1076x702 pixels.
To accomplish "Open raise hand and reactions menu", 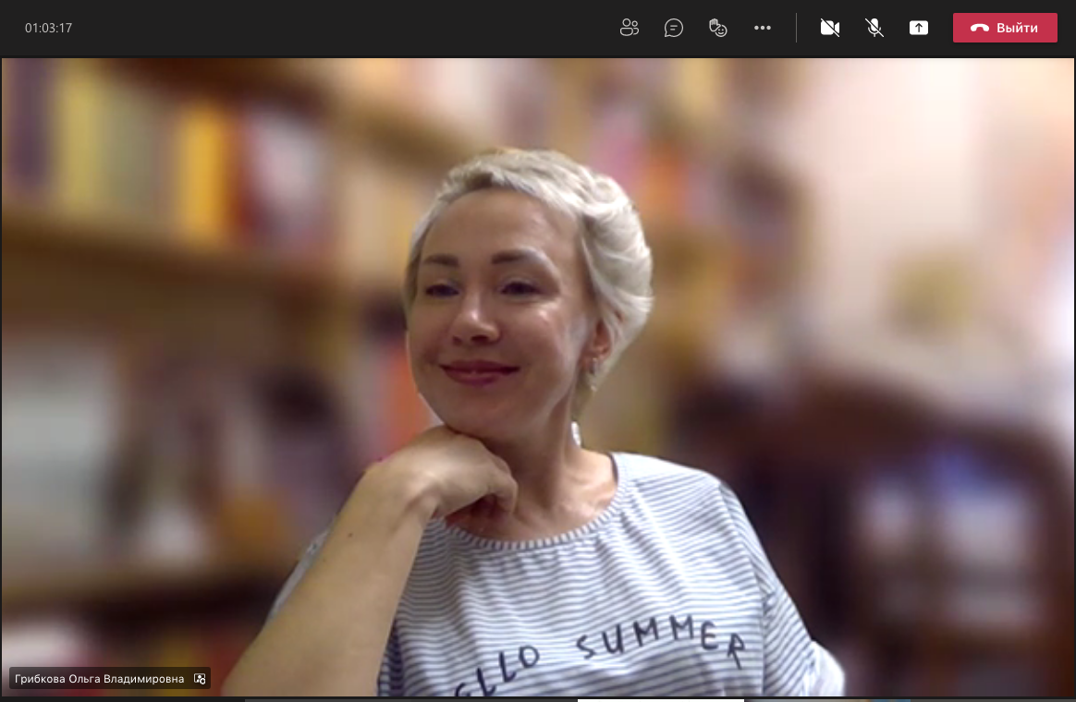I will point(718,28).
